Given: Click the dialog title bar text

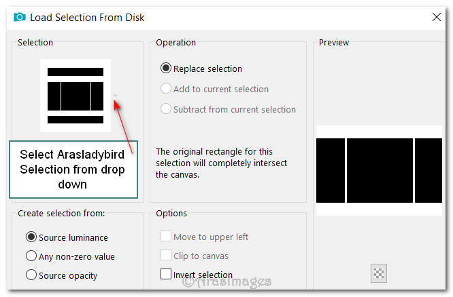Looking at the screenshot, I should (87, 18).
